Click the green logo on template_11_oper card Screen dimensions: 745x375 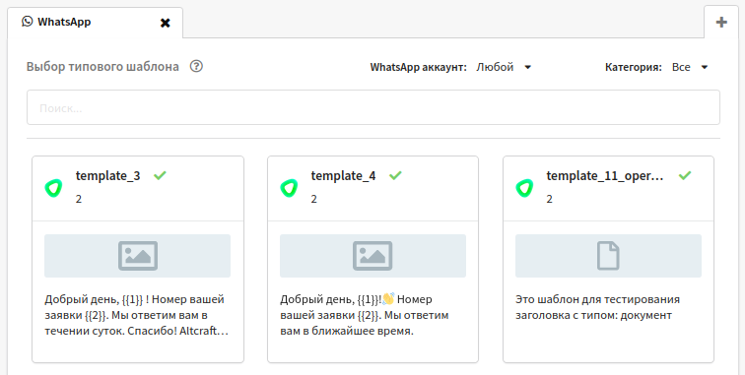tap(524, 188)
